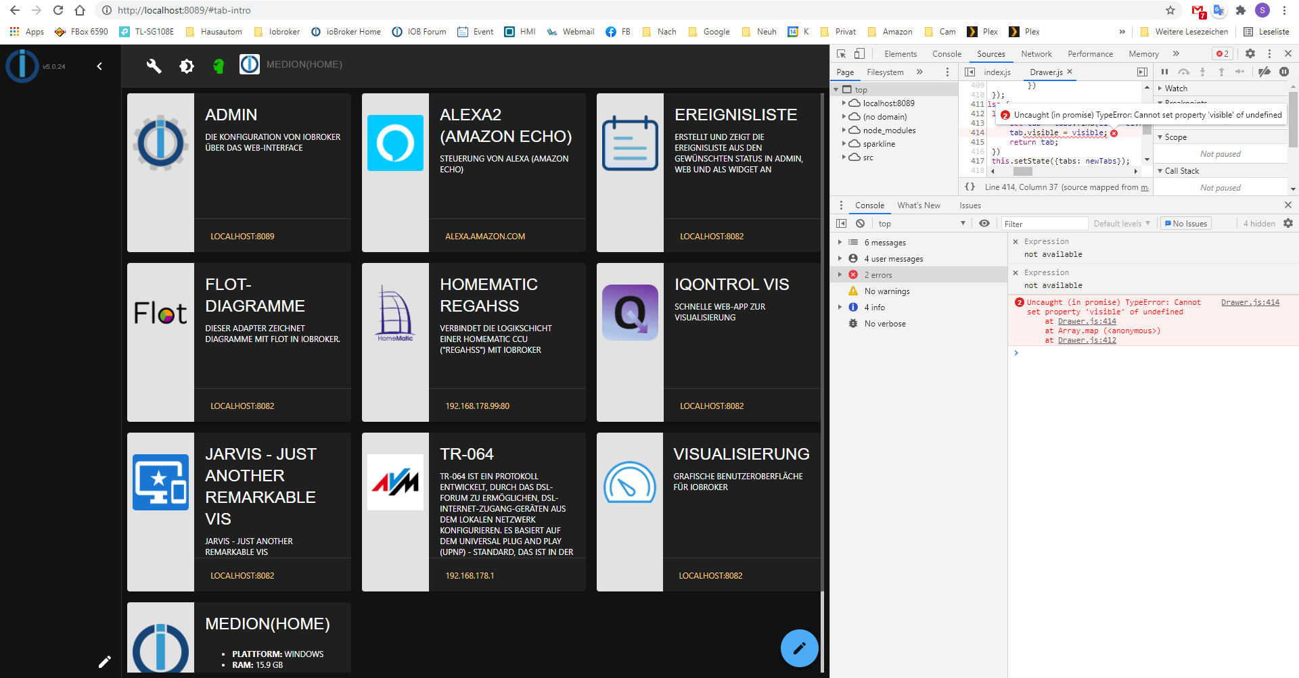The height and width of the screenshot is (678, 1299).
Task: Switch to the Network tab
Action: click(x=1036, y=53)
